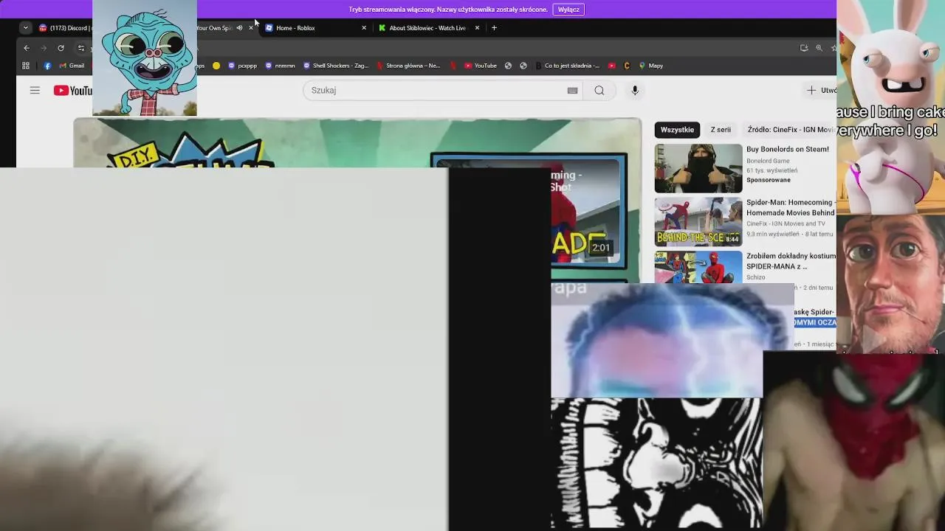The height and width of the screenshot is (531, 945).
Task: Open Spider-Man Homecoming Behind the Scenes thumbnail
Action: (x=698, y=221)
